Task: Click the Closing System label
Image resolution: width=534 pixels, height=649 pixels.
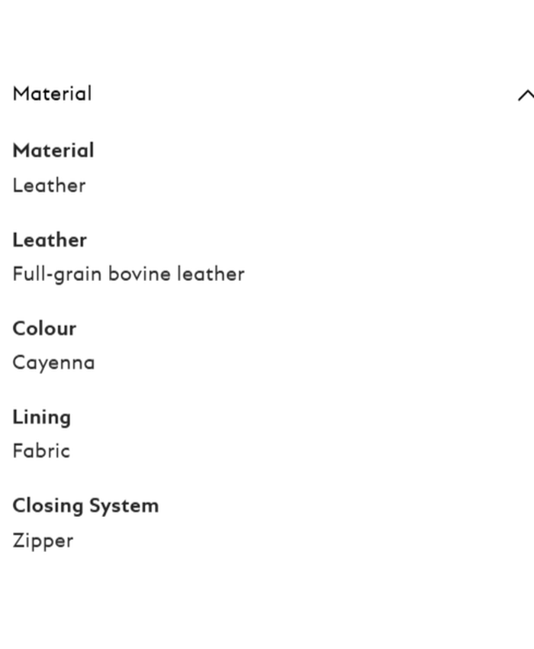Action: [85, 505]
